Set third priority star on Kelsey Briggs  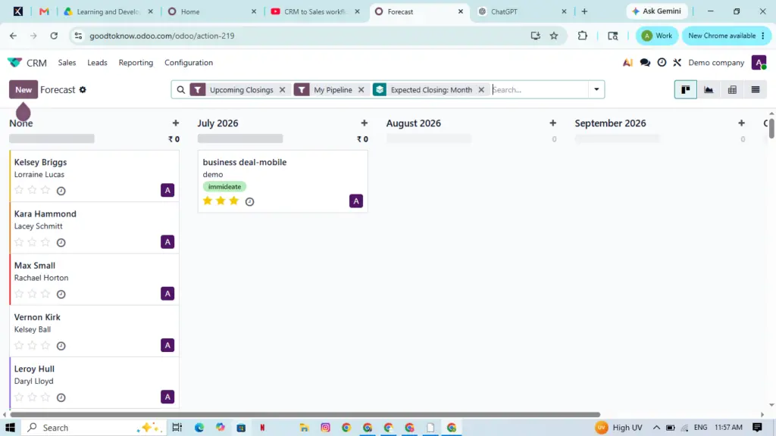pos(45,190)
